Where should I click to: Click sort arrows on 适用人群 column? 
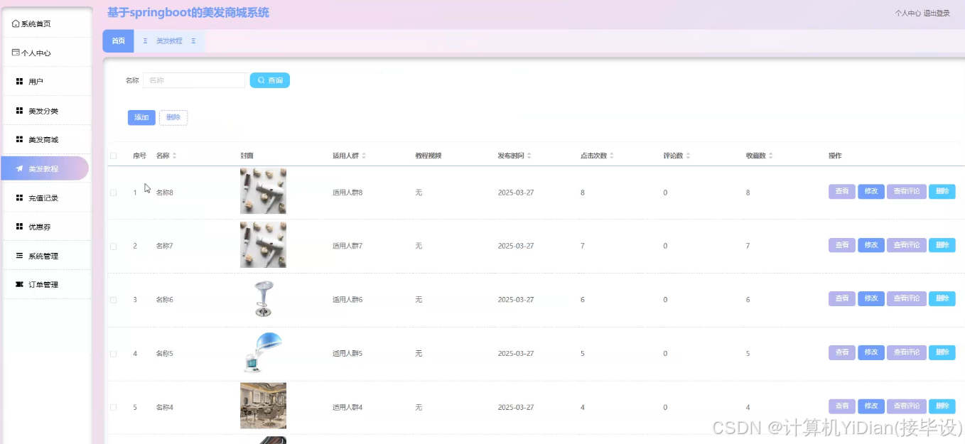(x=363, y=156)
